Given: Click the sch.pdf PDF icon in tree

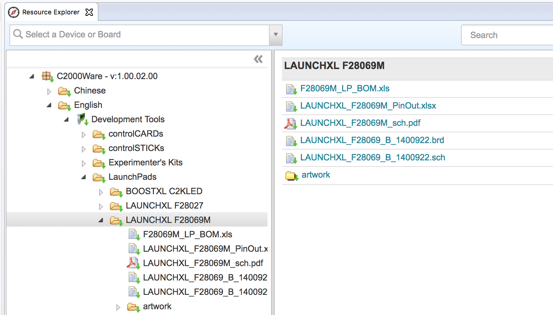Looking at the screenshot, I should [133, 263].
